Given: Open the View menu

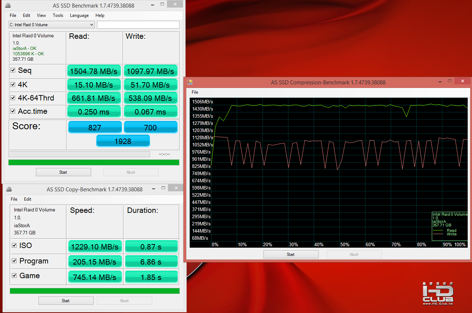Looking at the screenshot, I should [41, 15].
